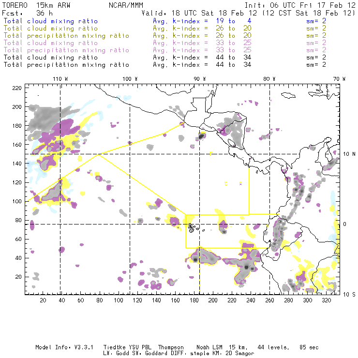Click the 'Tiedtke YSU PBL' footer text
This screenshot has height=358, width=358.
tap(127, 347)
